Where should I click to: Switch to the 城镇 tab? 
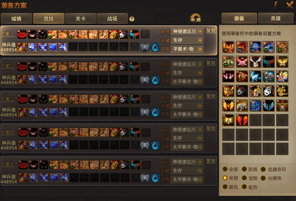(16, 19)
